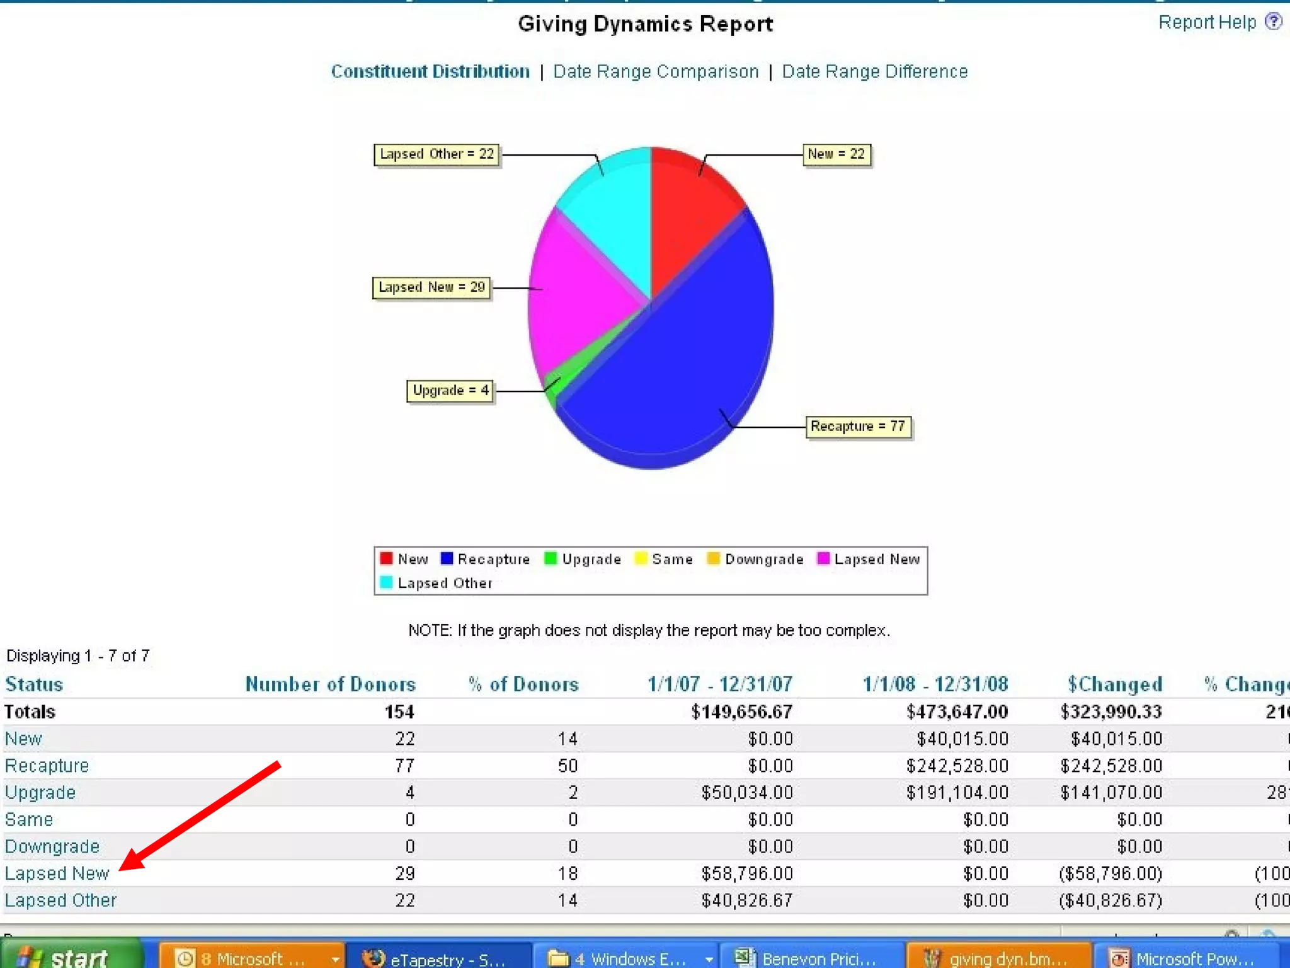Viewport: 1290px width, 968px height.
Task: Expand the Windows Explorer group dropdown arrow
Action: click(709, 959)
